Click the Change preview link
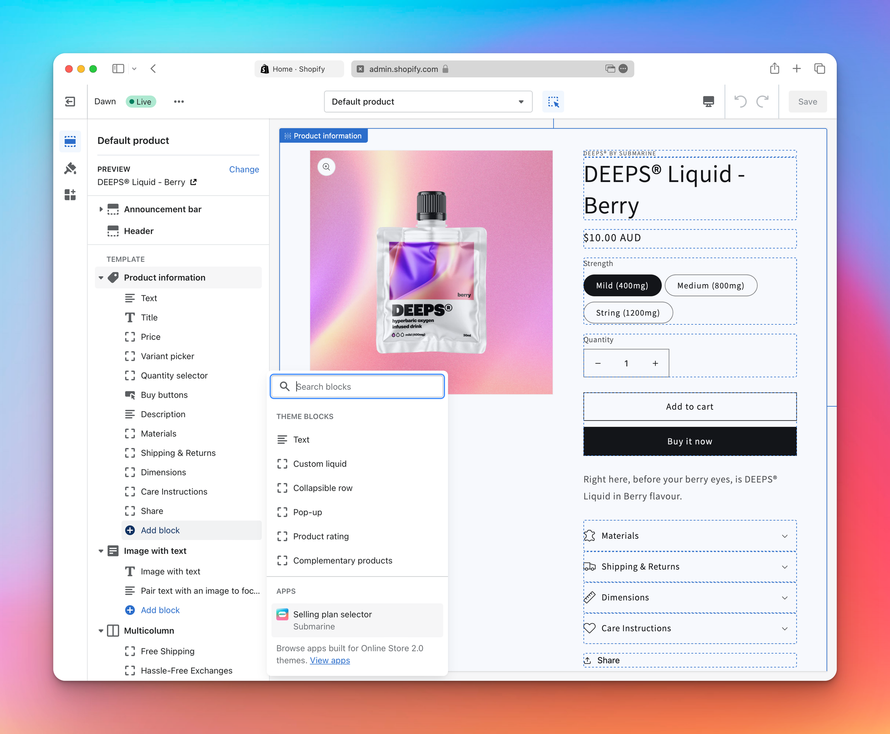890x734 pixels. [244, 169]
